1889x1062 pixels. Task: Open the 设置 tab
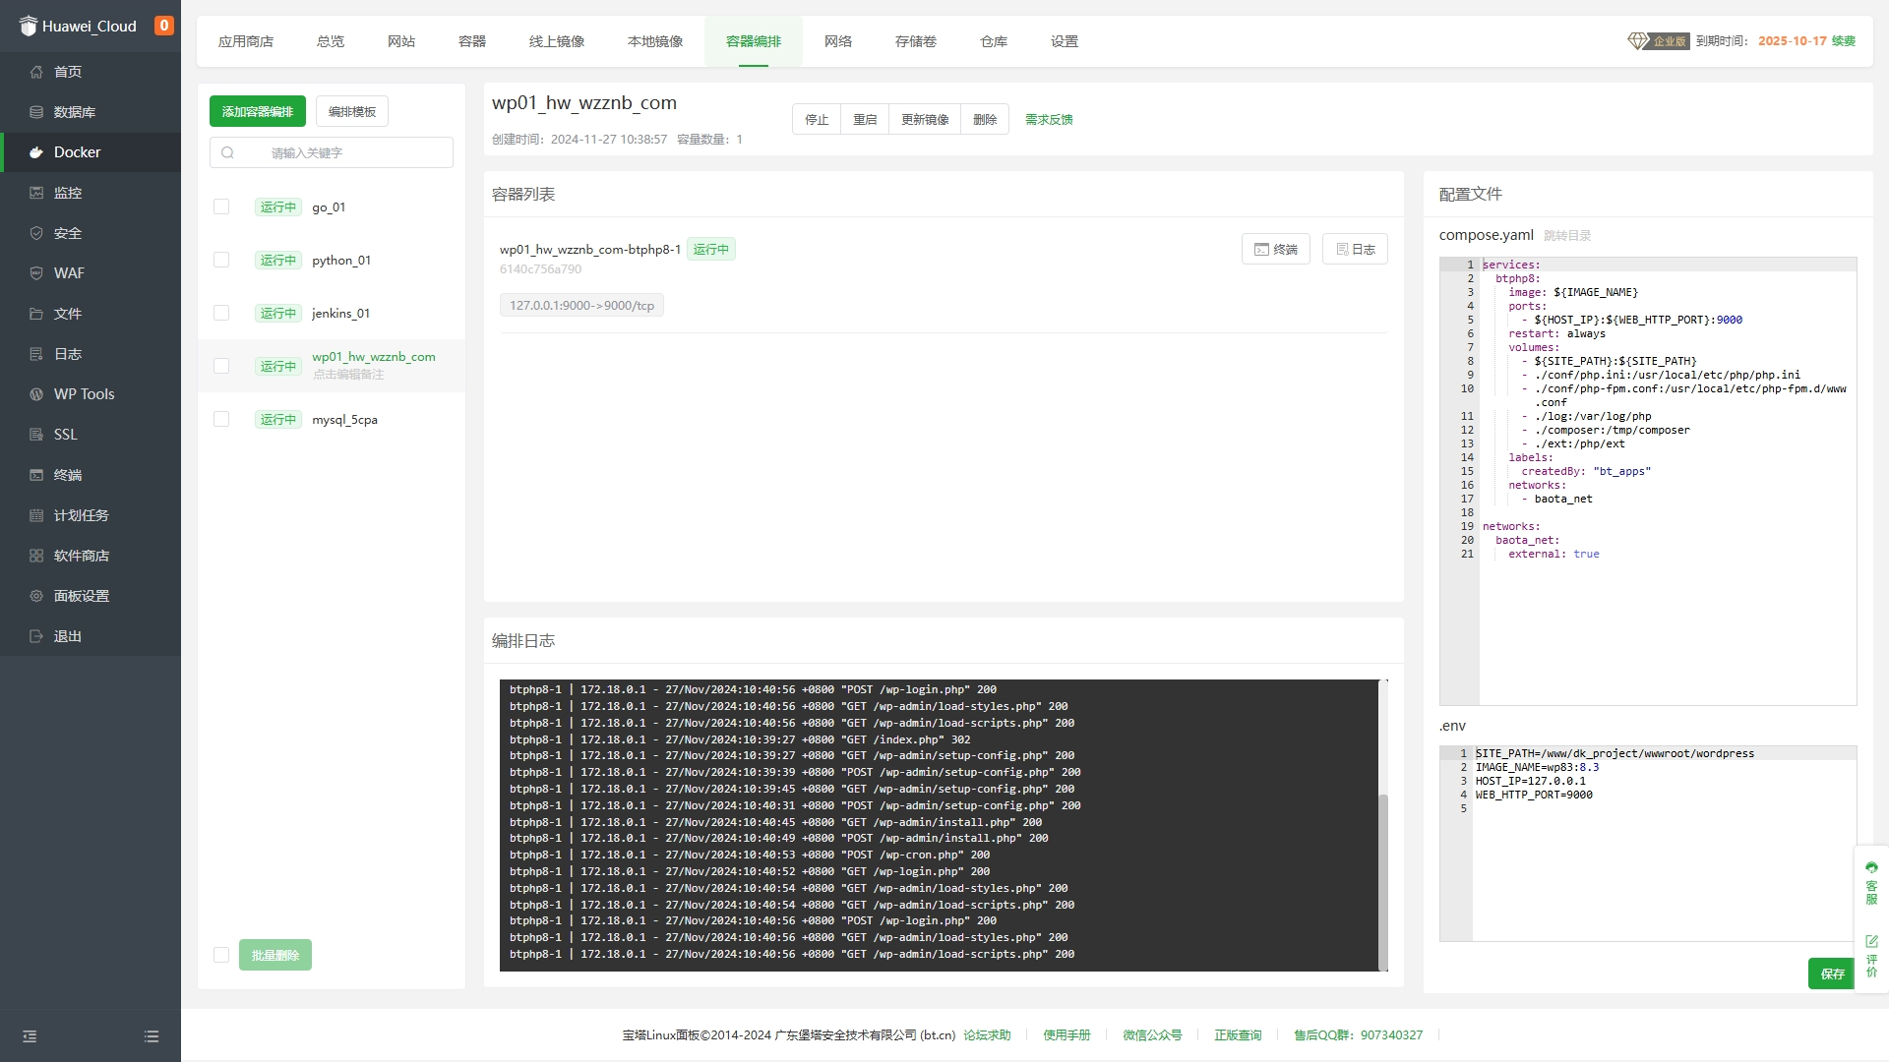pos(1065,41)
